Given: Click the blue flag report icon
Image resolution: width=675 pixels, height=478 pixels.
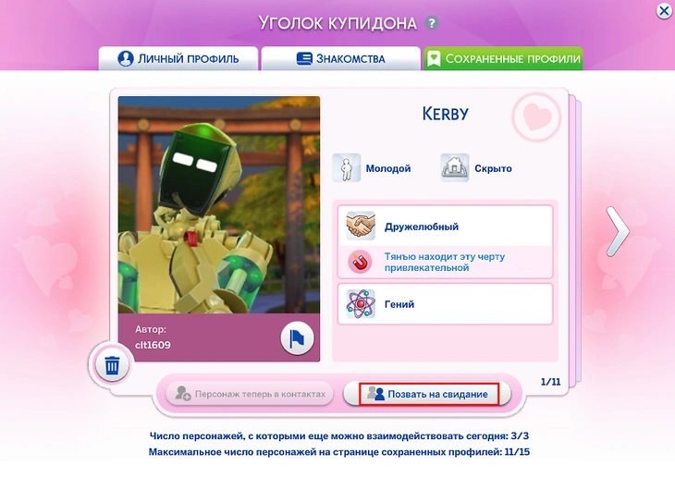Looking at the screenshot, I should (x=297, y=339).
